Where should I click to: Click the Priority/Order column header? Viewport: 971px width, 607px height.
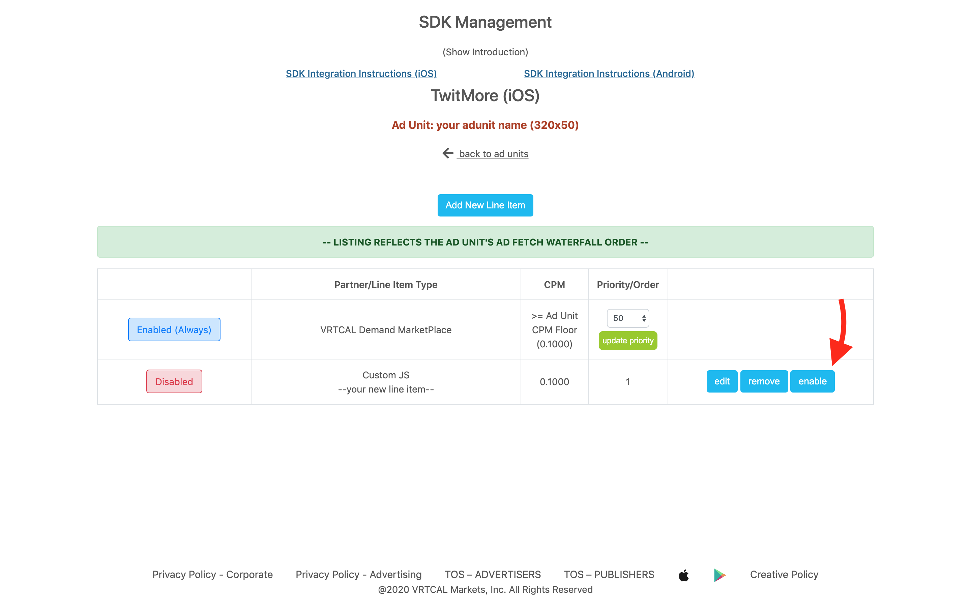point(627,285)
